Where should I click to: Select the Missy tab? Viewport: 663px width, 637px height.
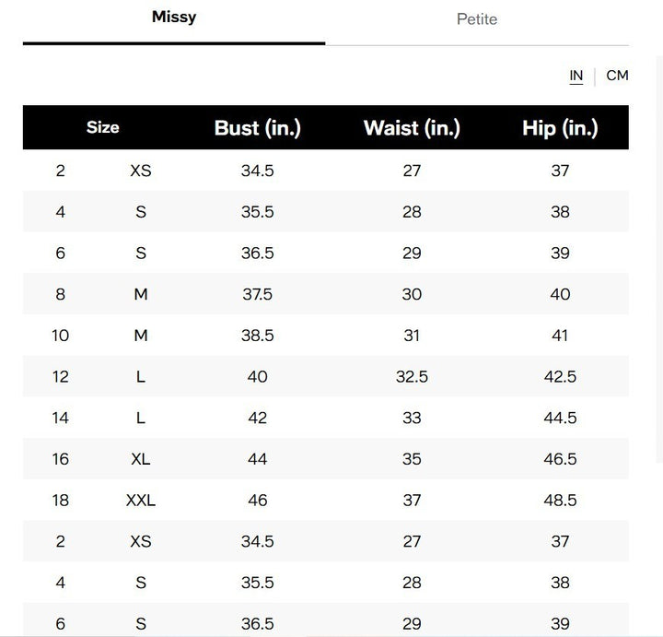pyautogui.click(x=174, y=17)
